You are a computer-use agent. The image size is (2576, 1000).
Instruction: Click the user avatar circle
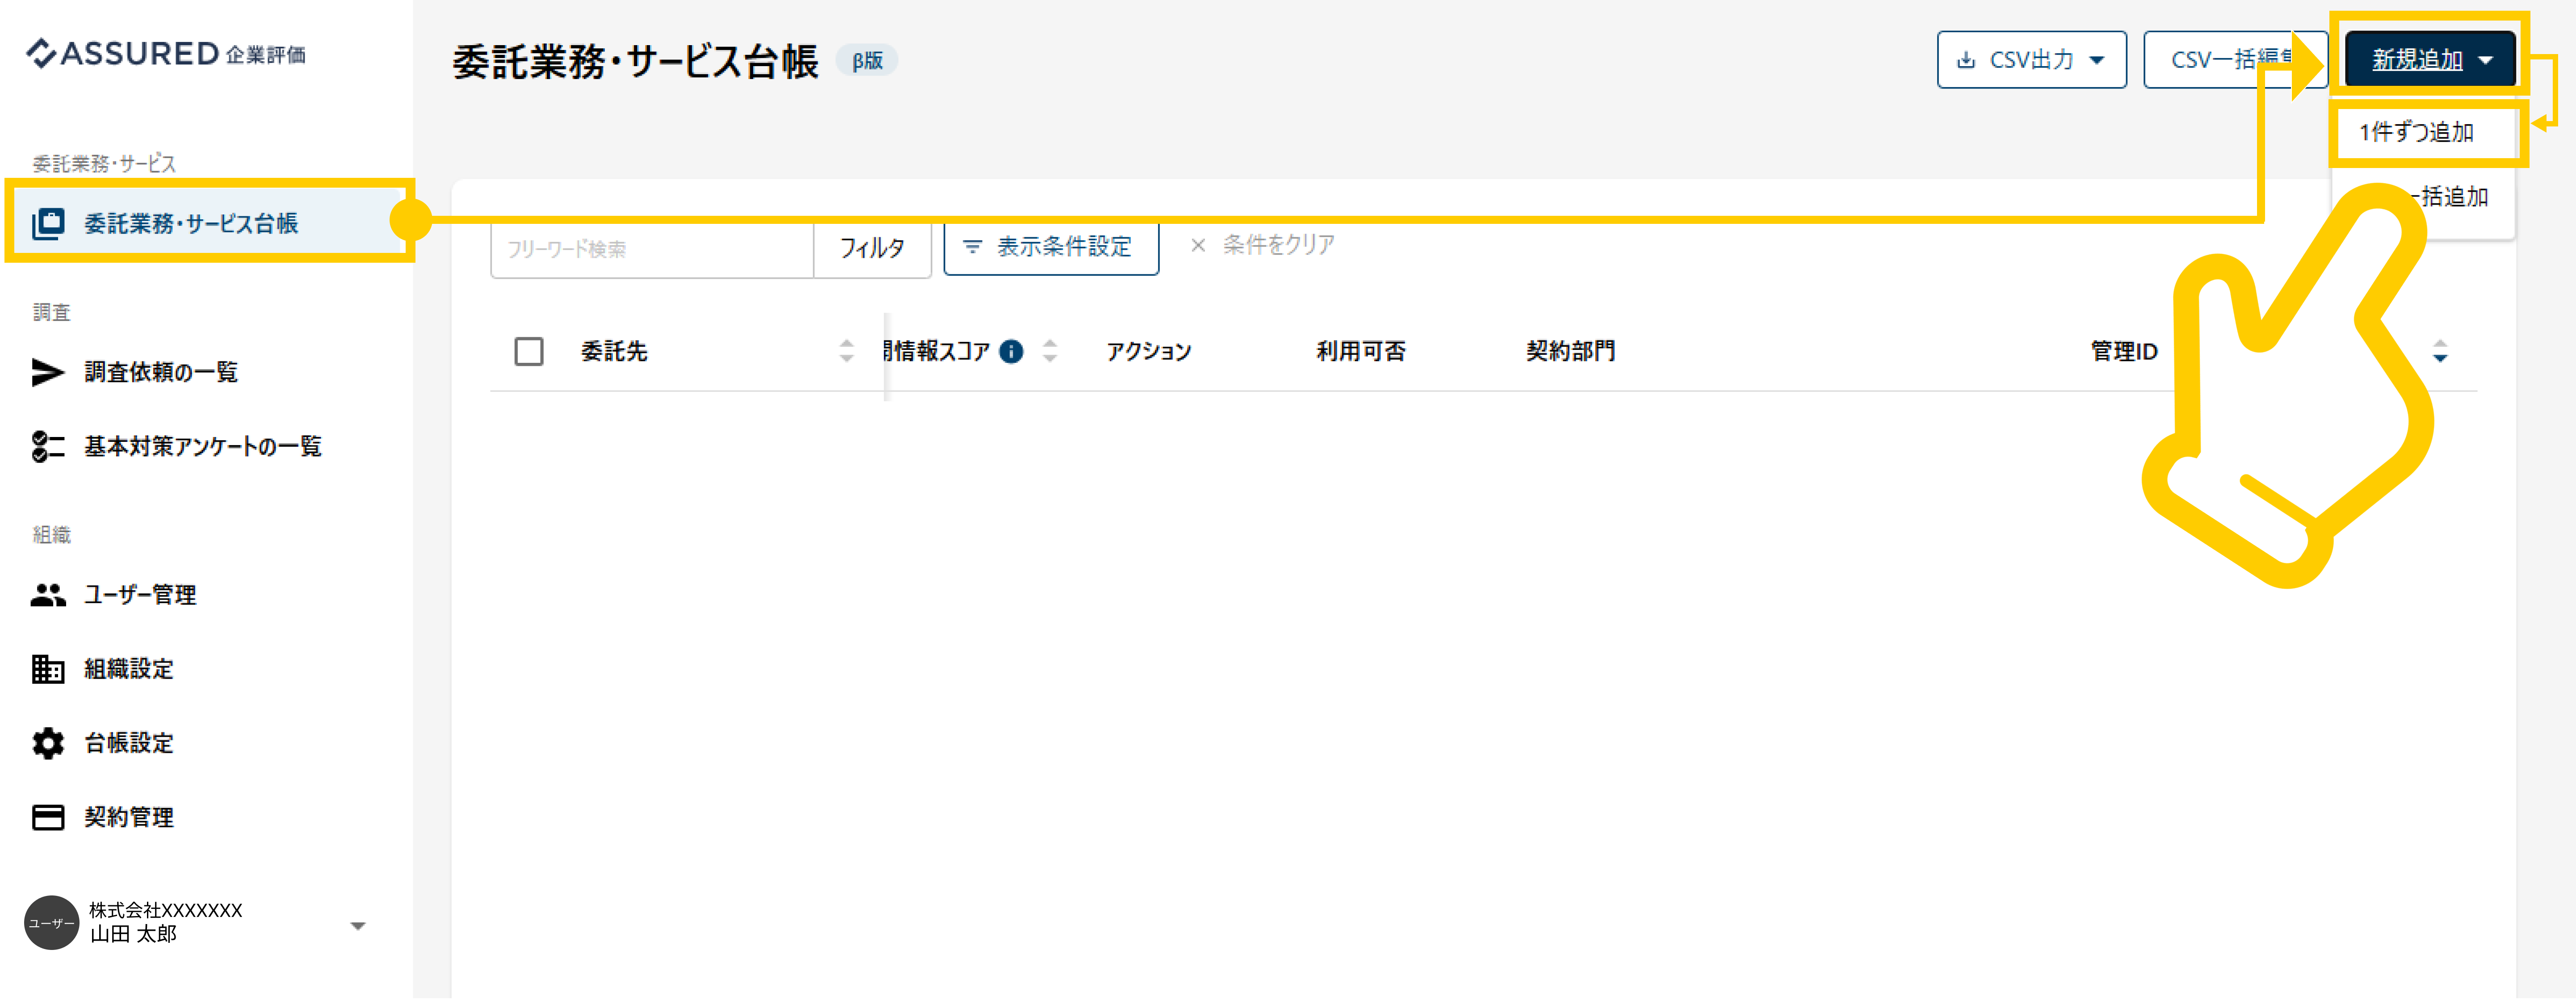pyautogui.click(x=51, y=922)
